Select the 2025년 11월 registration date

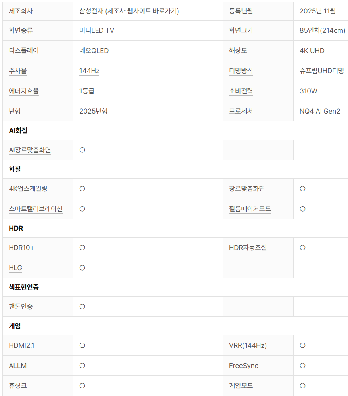[317, 11]
